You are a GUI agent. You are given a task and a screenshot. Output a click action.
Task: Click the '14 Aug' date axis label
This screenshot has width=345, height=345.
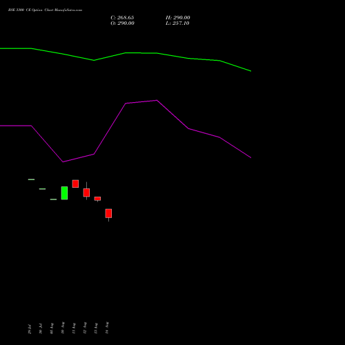[x=107, y=328]
